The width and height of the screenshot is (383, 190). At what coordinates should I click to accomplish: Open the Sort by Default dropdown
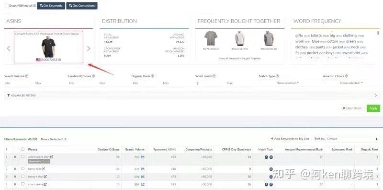click(x=352, y=139)
